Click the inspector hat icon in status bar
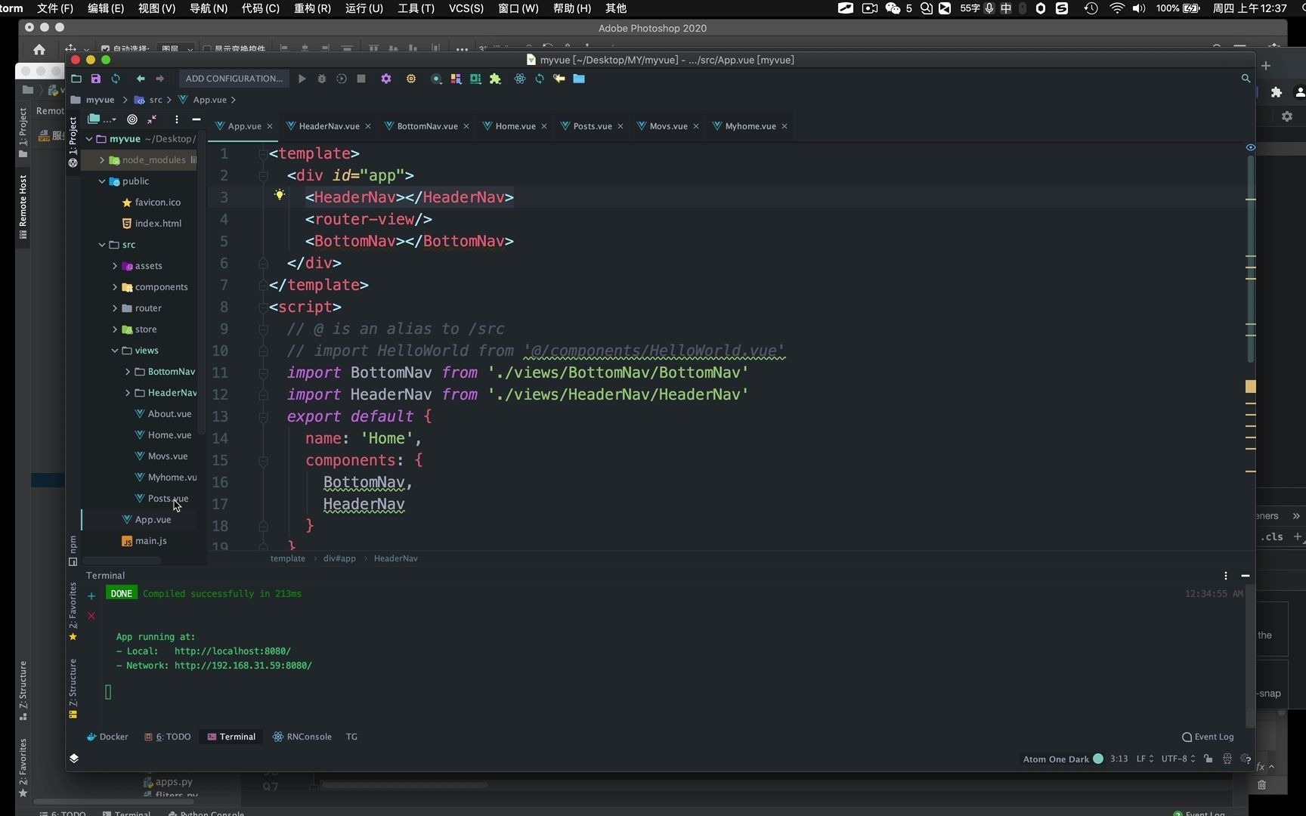 tap(1227, 759)
